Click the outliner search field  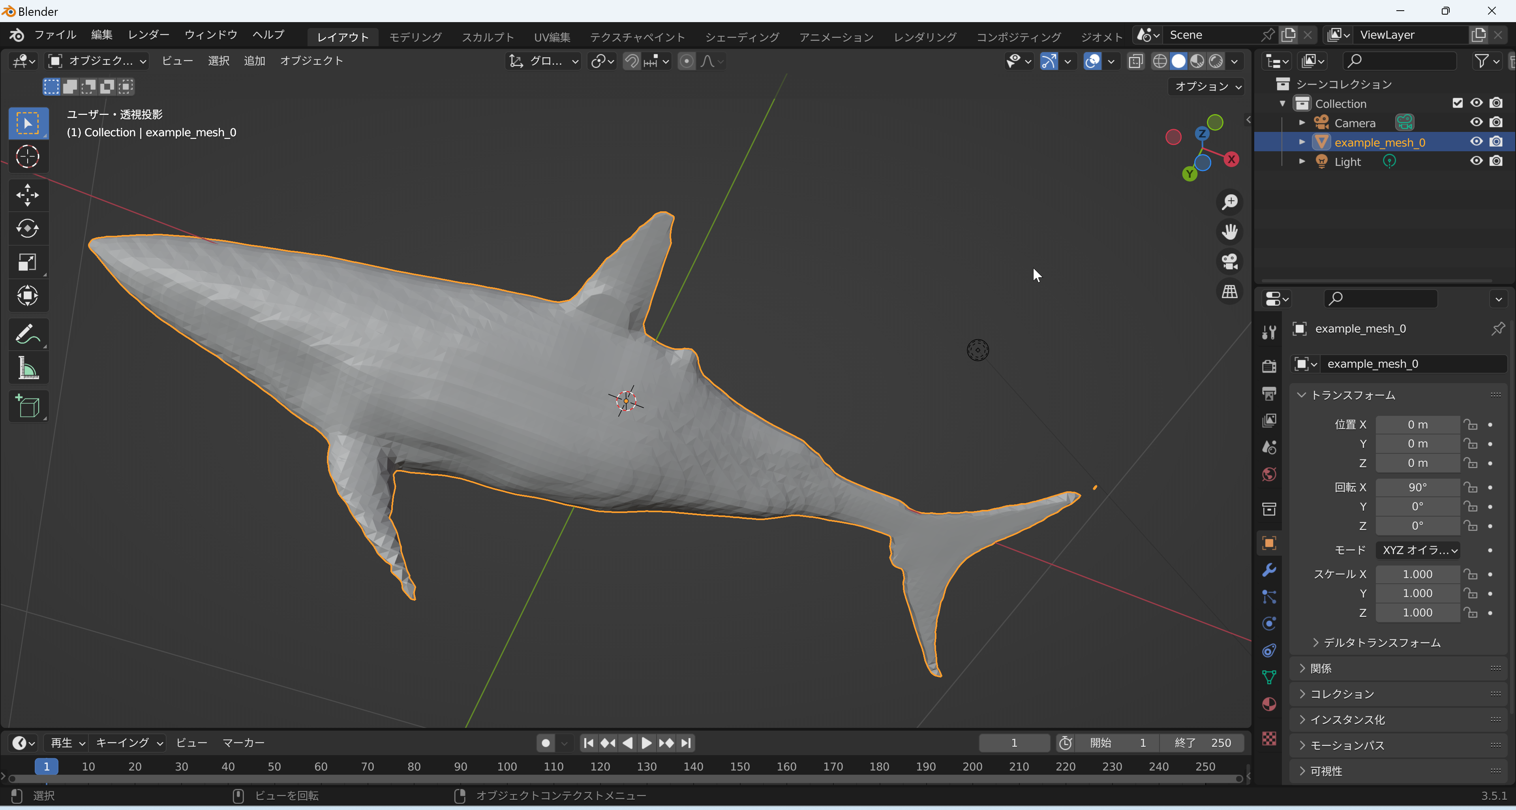pyautogui.click(x=1400, y=61)
